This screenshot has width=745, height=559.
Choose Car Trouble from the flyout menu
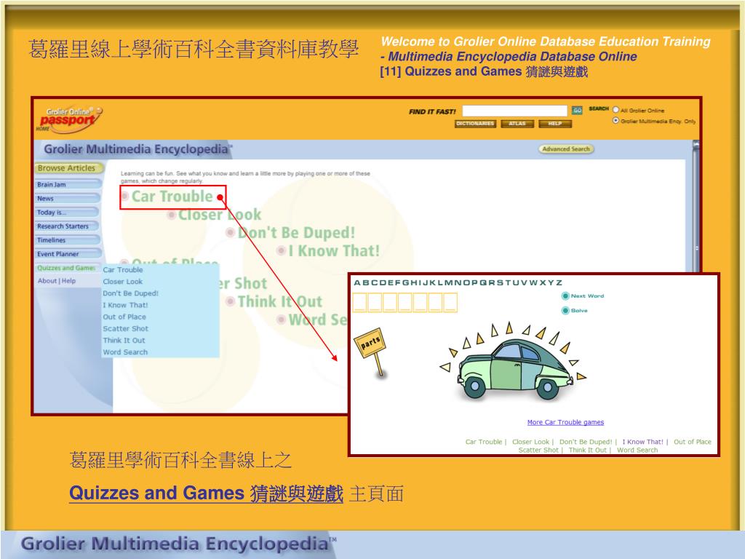coord(122,270)
